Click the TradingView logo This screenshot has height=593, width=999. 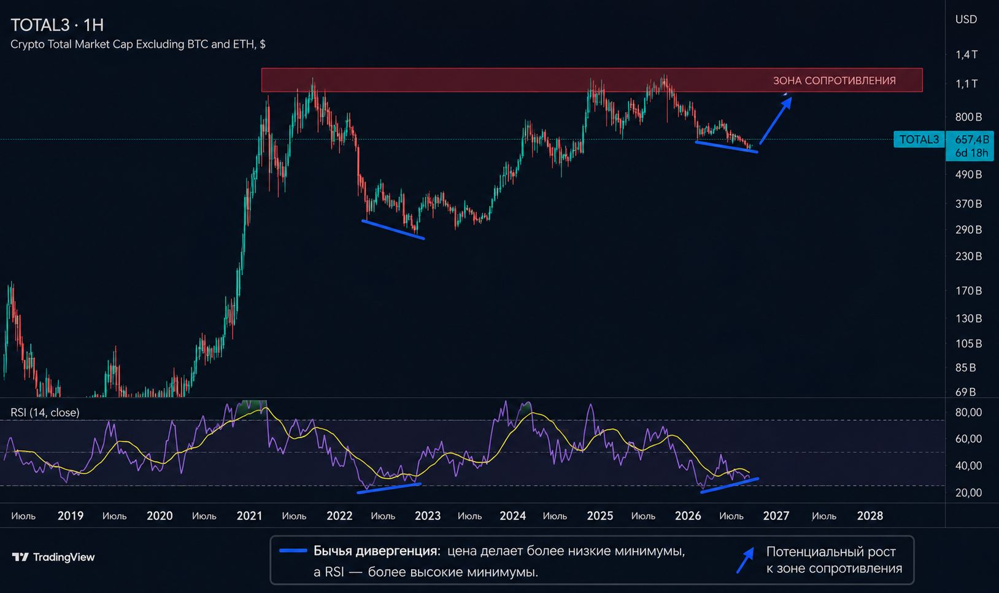pyautogui.click(x=53, y=557)
